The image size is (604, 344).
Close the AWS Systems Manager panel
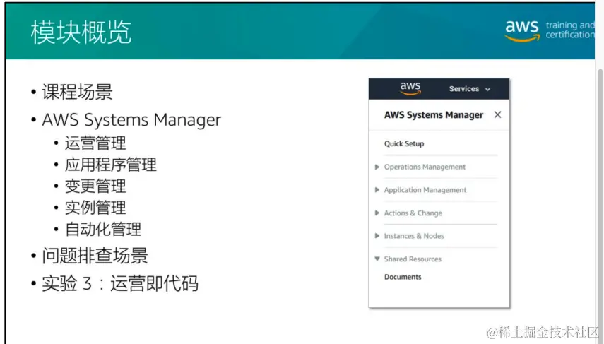point(498,114)
